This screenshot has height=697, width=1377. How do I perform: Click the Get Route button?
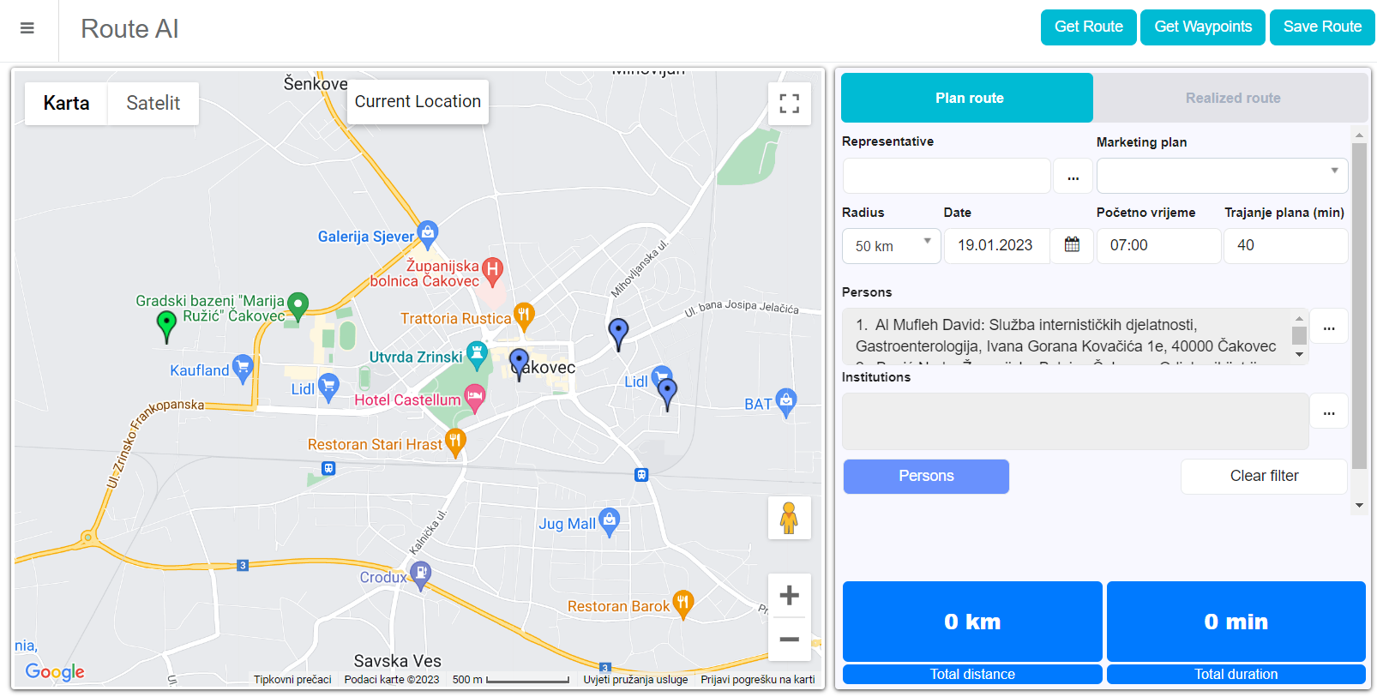pyautogui.click(x=1088, y=27)
